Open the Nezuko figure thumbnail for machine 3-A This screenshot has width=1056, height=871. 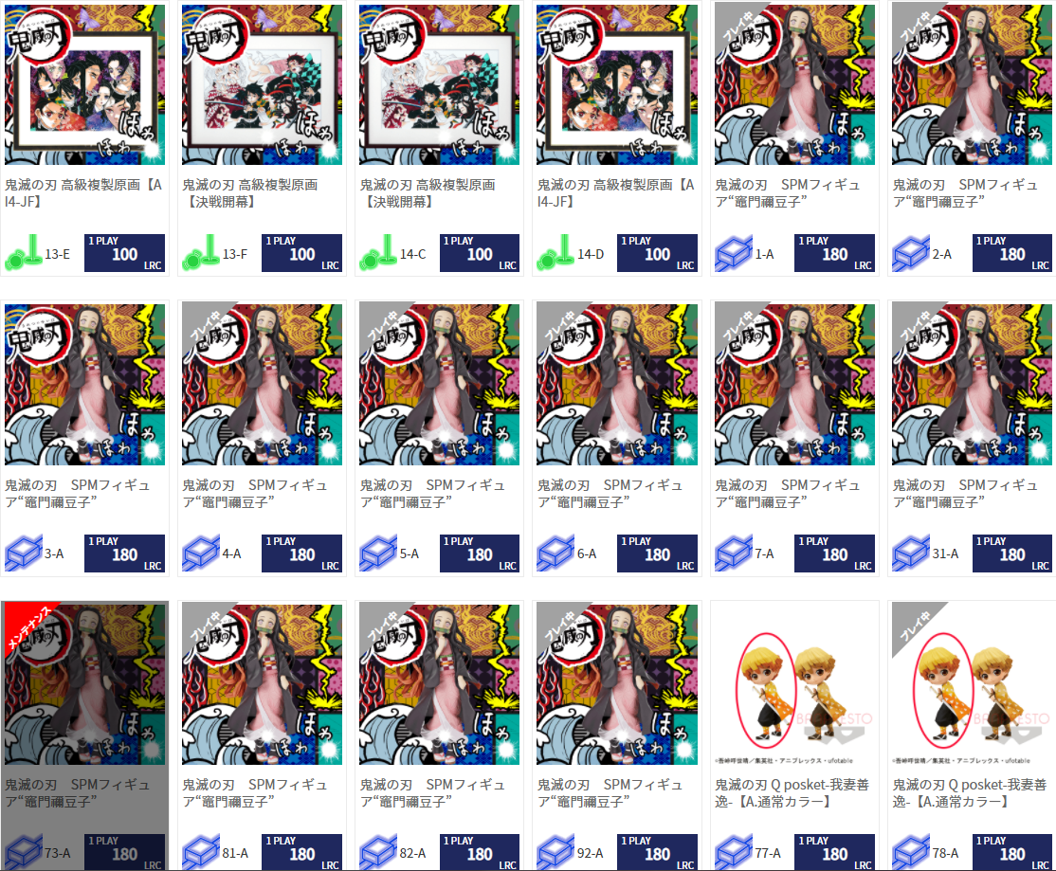point(85,385)
